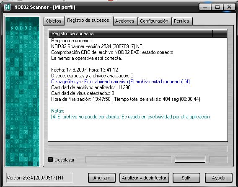Toggle the Desplazar checkbox
Viewport: 238px width, 187px height.
(x=50, y=159)
